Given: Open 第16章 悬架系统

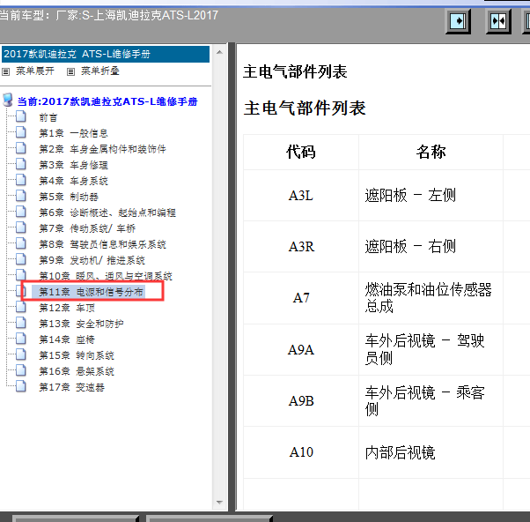Looking at the screenshot, I should click(77, 372).
